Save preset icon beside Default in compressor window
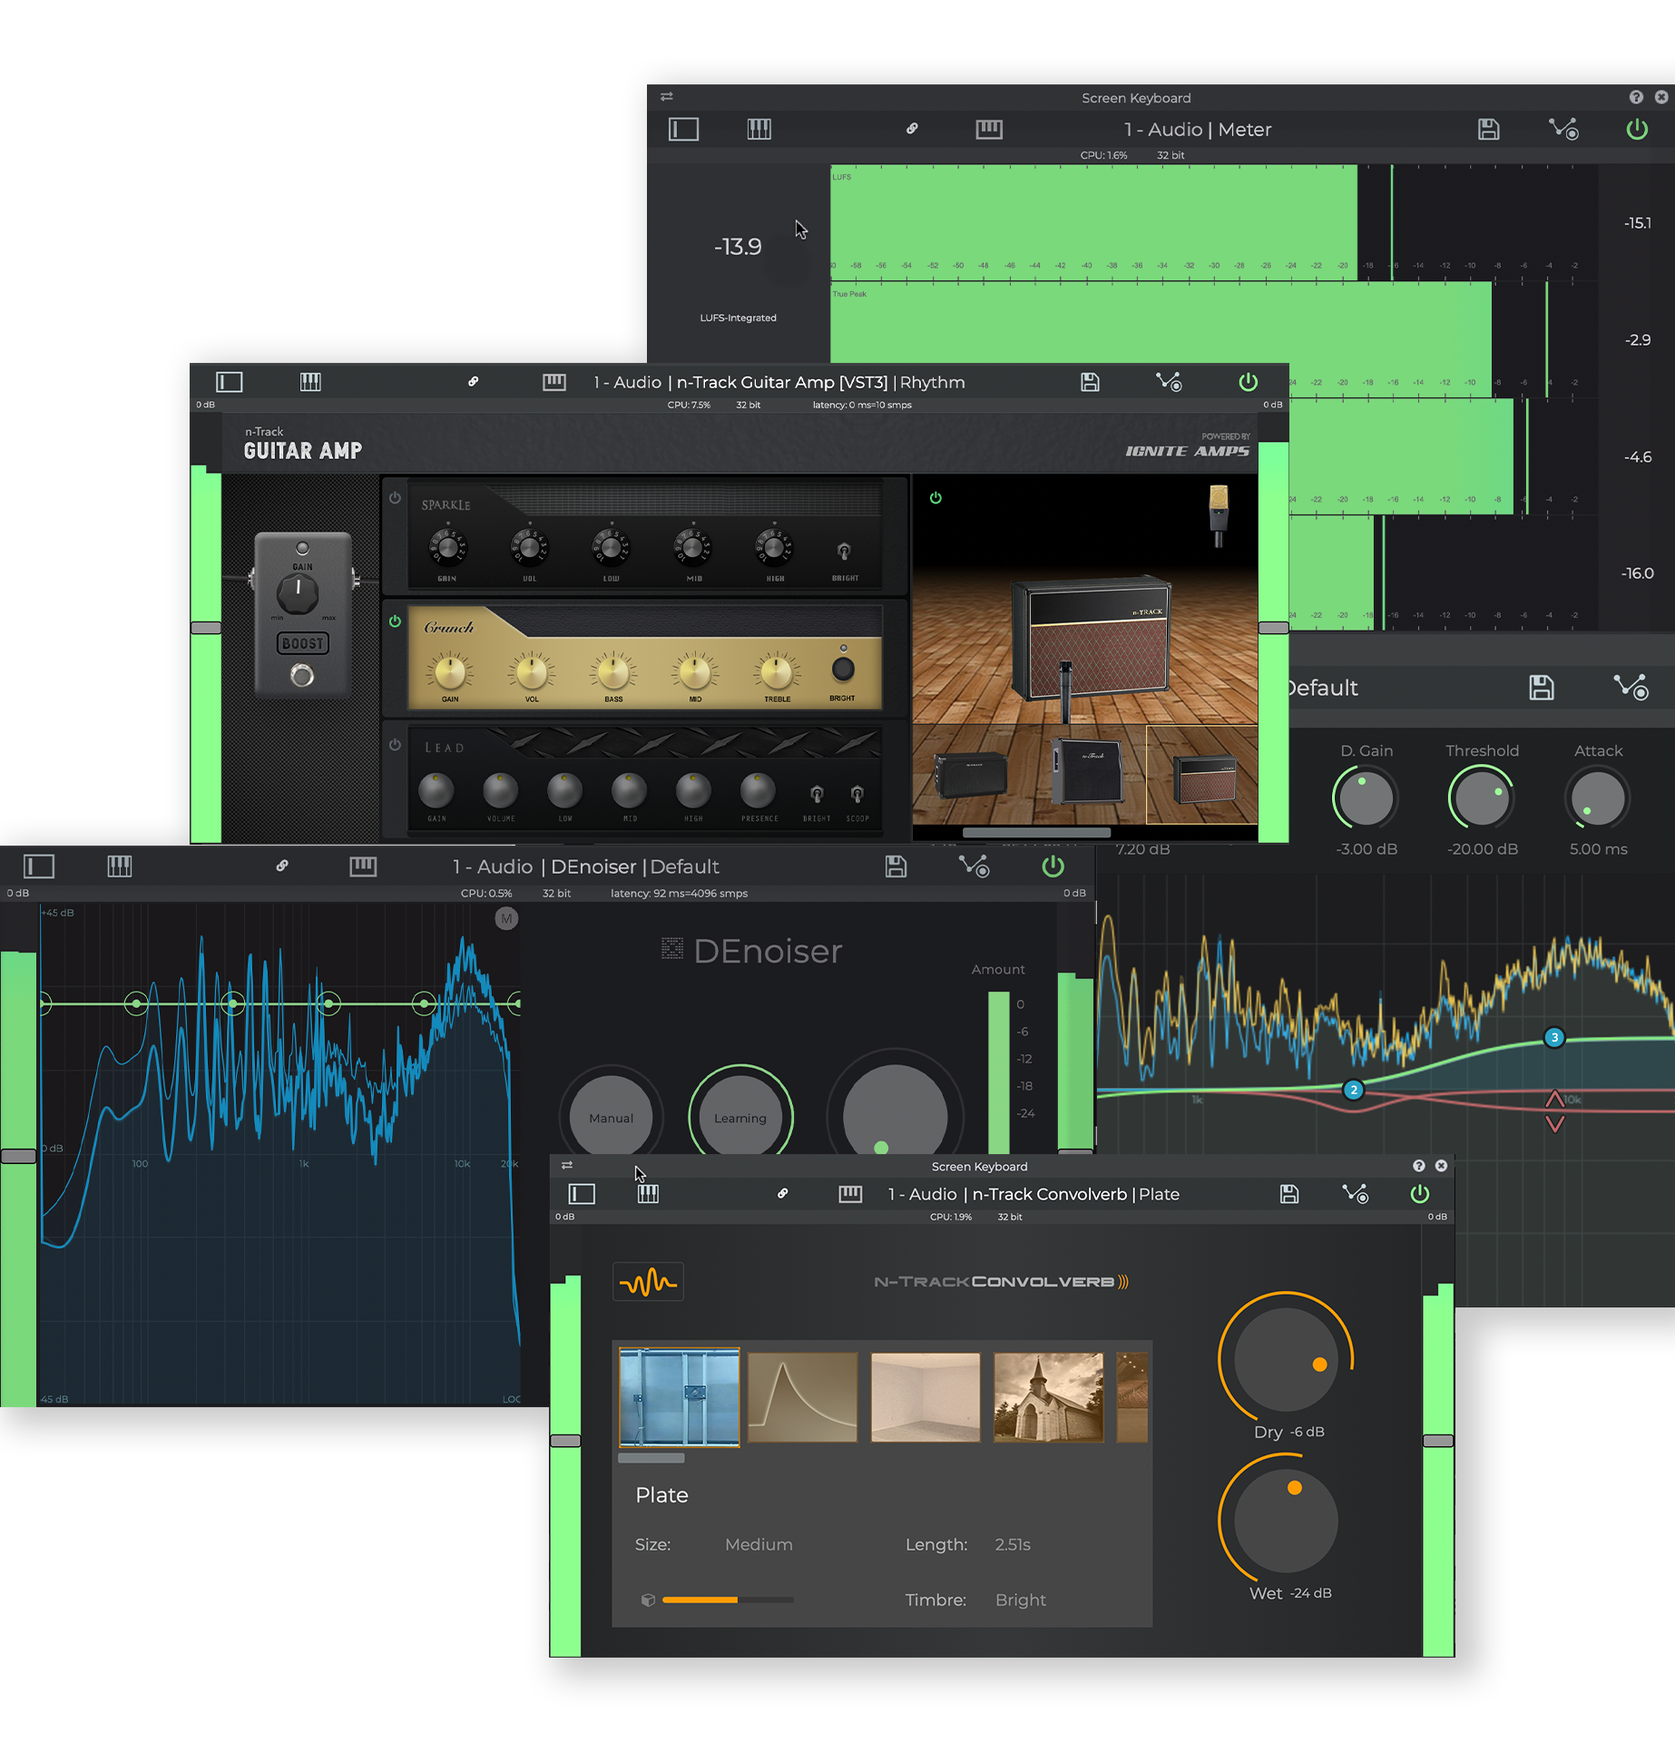The height and width of the screenshot is (1742, 1675). pos(1542,688)
